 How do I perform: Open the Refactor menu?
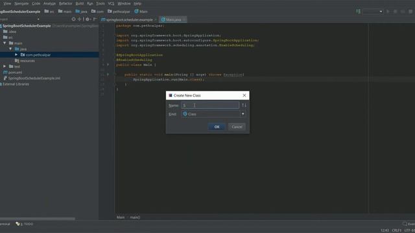65,3
